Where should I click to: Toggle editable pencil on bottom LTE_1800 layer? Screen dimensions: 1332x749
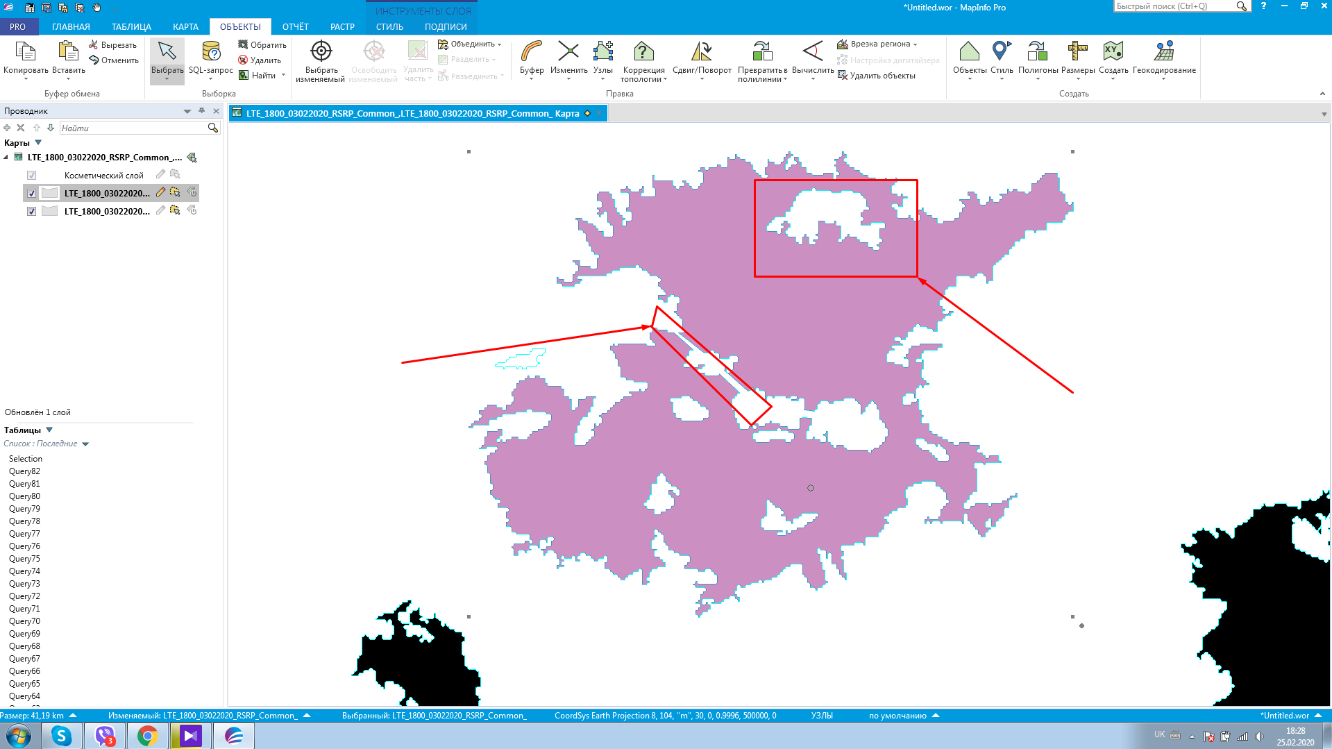point(160,210)
